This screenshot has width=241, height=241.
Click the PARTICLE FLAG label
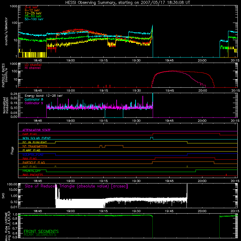[x=34, y=163]
